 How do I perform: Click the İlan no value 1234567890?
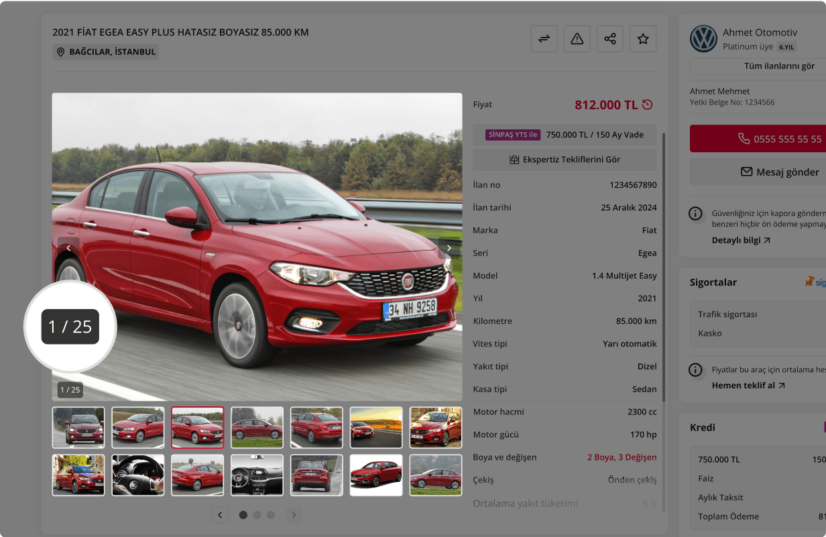[633, 185]
